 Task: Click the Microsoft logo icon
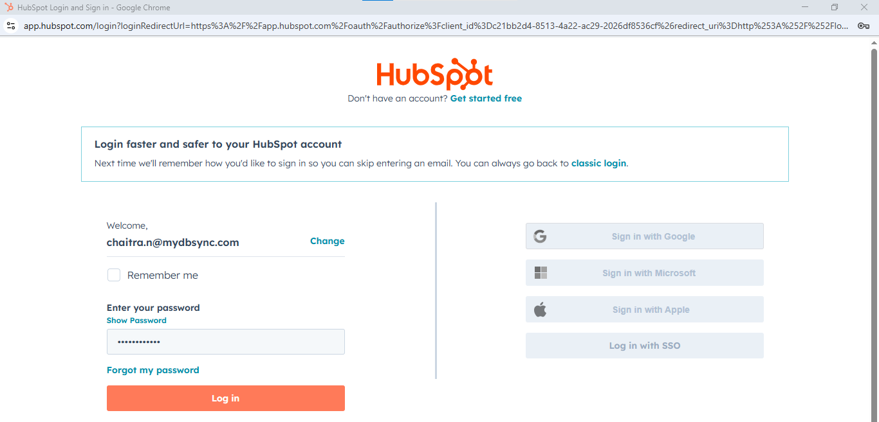pos(541,273)
